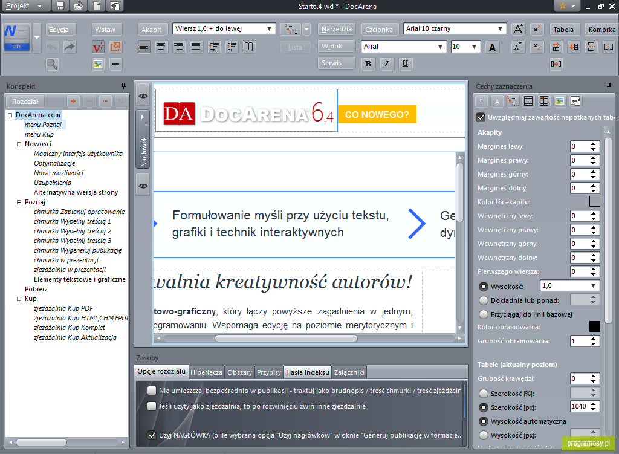The image size is (619, 454).
Task: Collapse the Poznaj tree node
Action: pos(19,202)
